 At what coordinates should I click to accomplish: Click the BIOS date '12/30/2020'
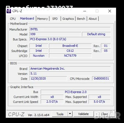tap(48, 78)
